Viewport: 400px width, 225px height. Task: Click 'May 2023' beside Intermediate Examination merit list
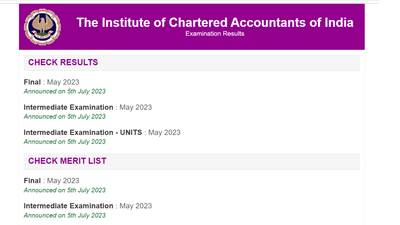pyautogui.click(x=135, y=206)
